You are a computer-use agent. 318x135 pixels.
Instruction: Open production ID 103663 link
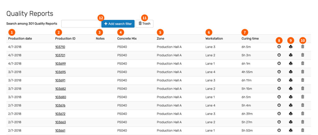[61, 122]
